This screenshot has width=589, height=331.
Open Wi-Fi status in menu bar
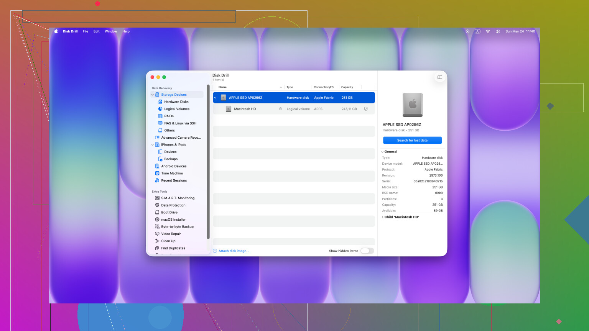click(488, 31)
